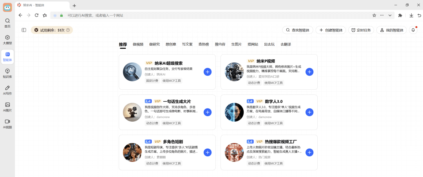
Task: Select 大模型 in the left sidebar
Action: click(7, 40)
